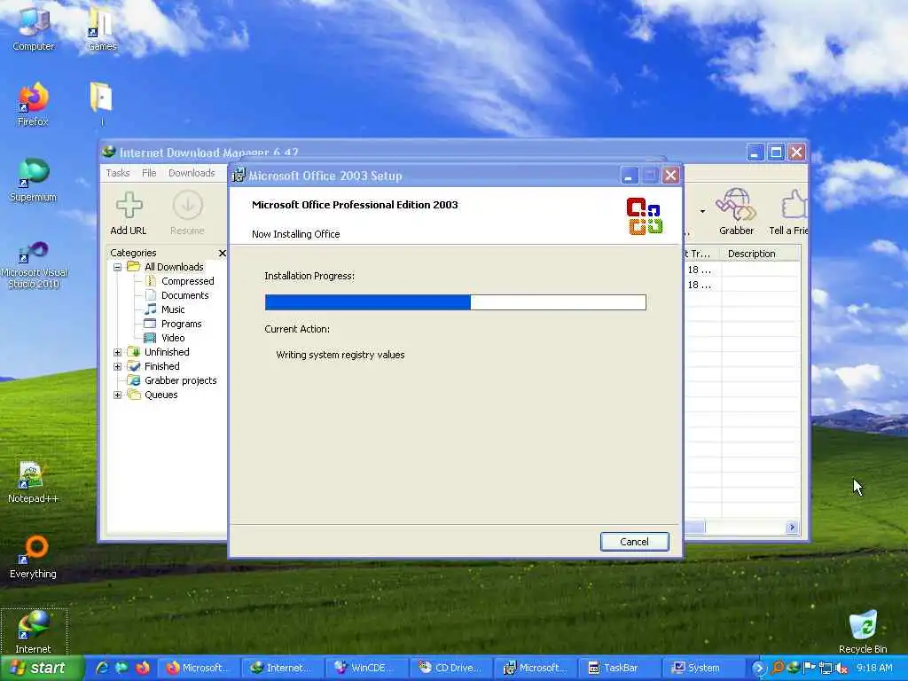The width and height of the screenshot is (908, 681).
Task: Select the Internet Download Manager desktop shortcut
Action: pyautogui.click(x=33, y=631)
